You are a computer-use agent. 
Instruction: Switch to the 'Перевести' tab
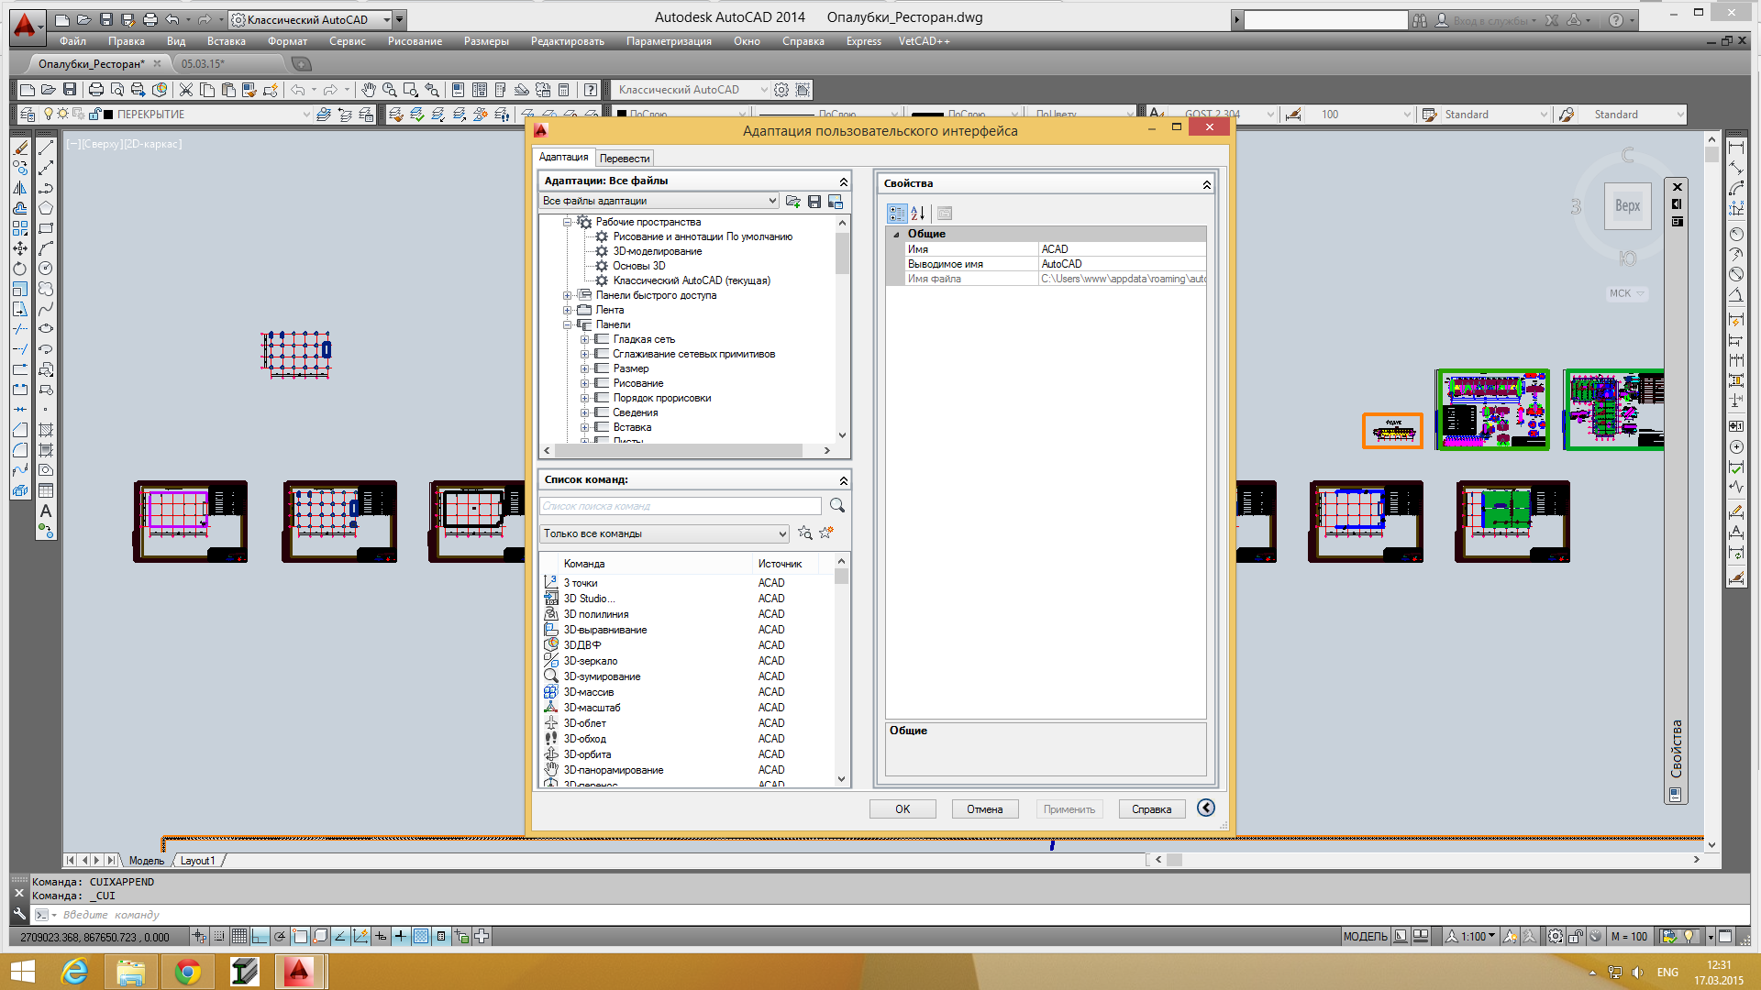pyautogui.click(x=625, y=159)
